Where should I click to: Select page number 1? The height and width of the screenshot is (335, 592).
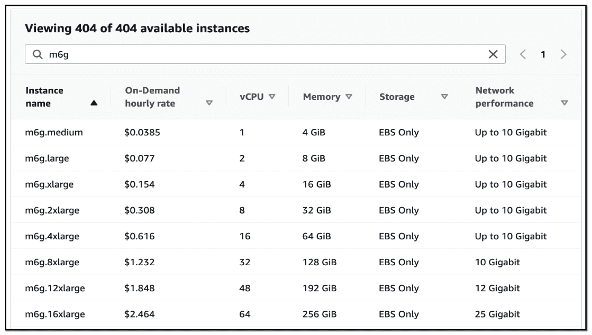(543, 54)
